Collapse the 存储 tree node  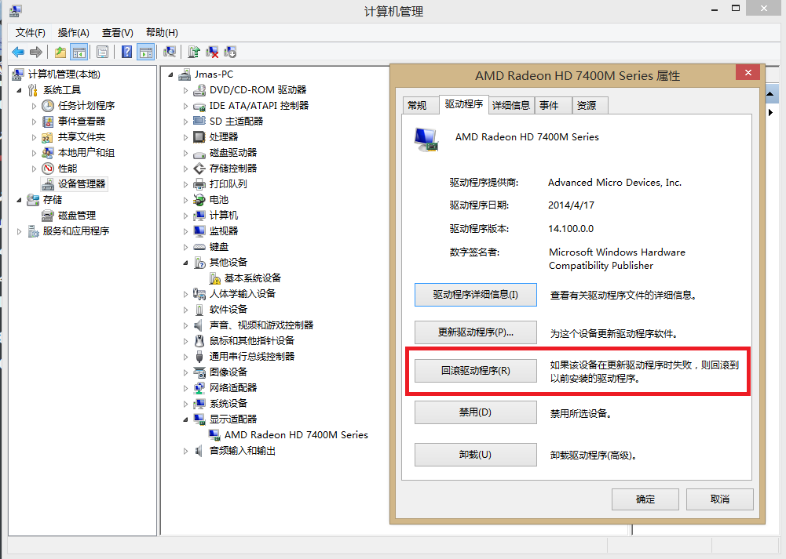tap(19, 200)
